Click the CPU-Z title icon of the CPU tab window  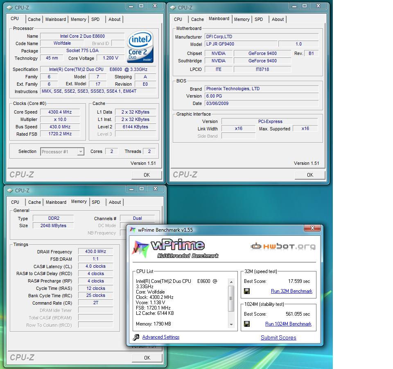[9, 7]
